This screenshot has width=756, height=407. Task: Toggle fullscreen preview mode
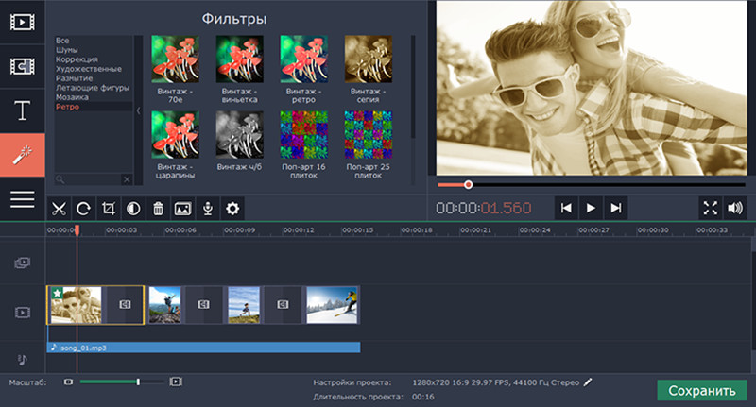pyautogui.click(x=710, y=208)
